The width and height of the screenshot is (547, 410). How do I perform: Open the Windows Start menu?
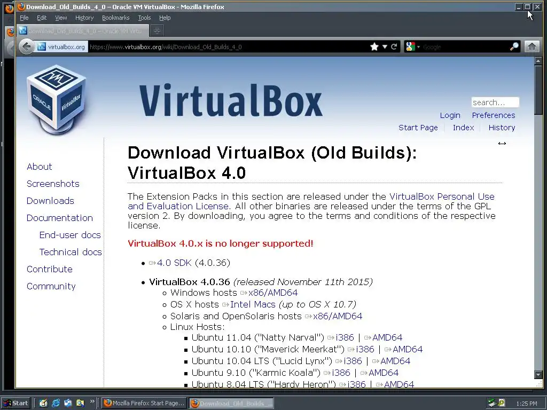point(16,403)
